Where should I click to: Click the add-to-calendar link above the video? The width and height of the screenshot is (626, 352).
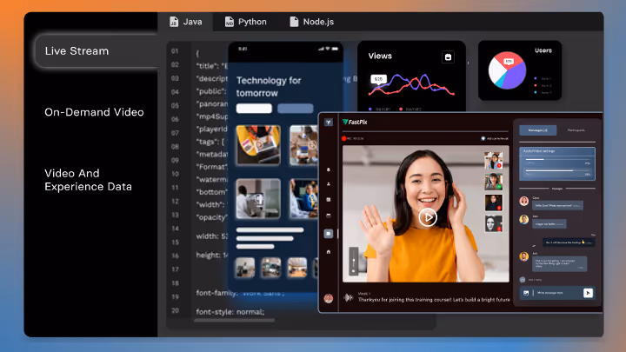tap(495, 138)
